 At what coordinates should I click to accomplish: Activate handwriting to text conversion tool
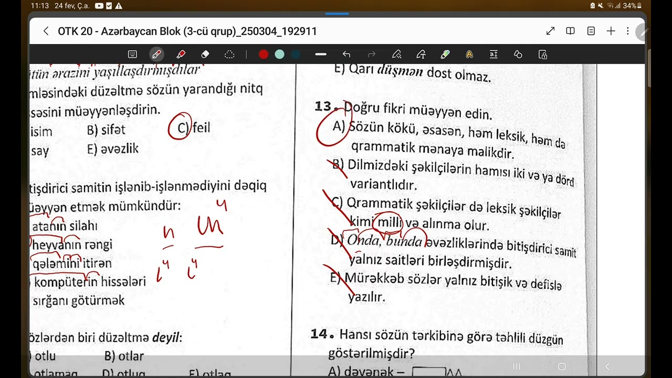pos(421,54)
